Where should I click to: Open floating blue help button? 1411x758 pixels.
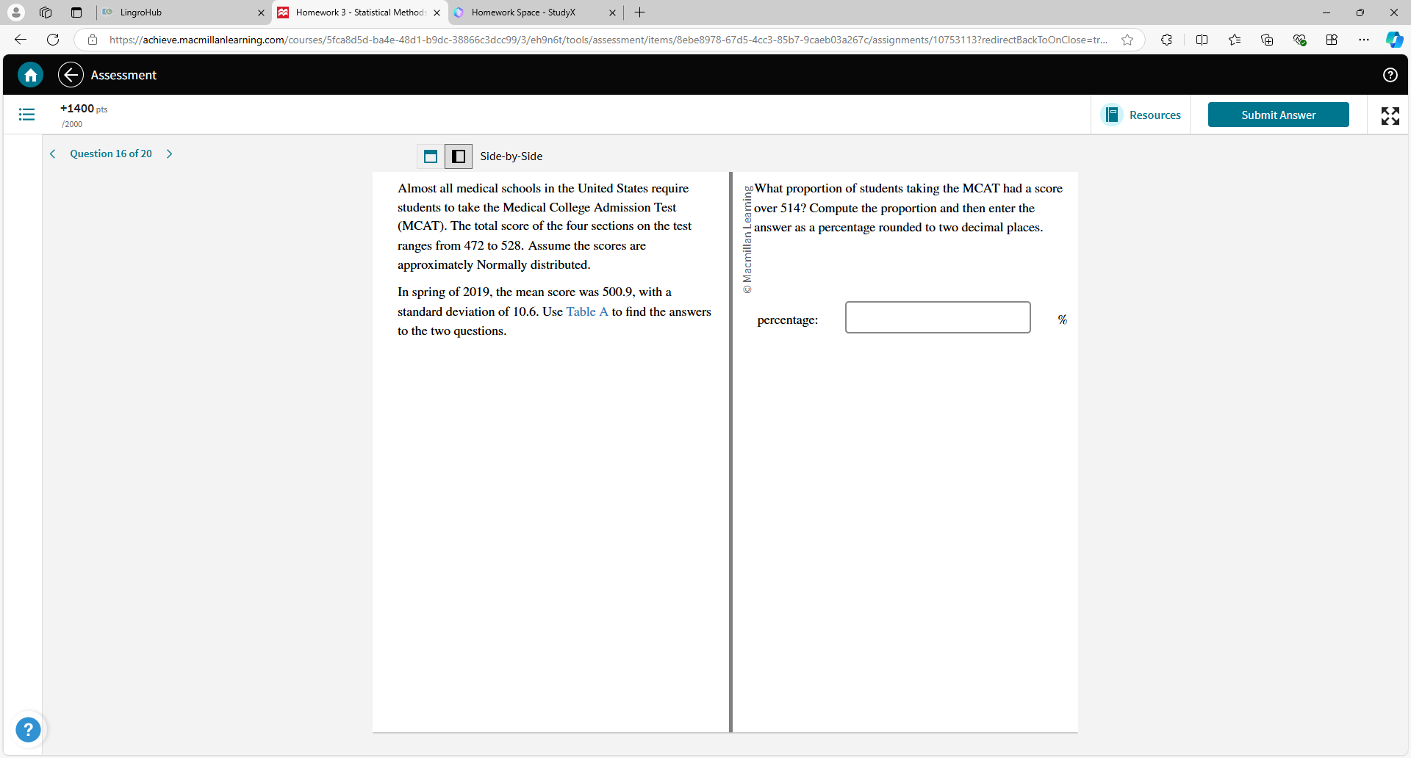tap(28, 730)
